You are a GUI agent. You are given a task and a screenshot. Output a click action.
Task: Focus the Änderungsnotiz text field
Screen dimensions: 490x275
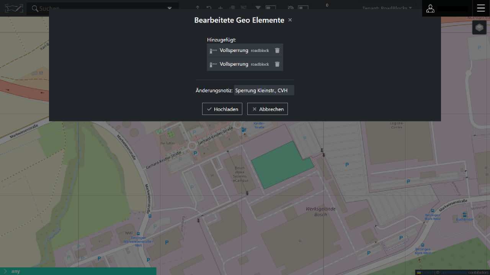click(264, 91)
